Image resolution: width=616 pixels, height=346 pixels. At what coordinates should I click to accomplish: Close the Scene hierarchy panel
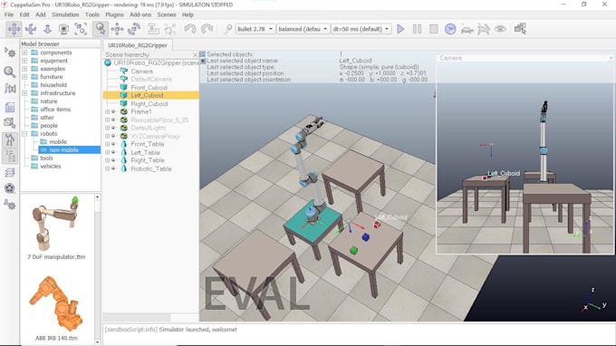point(195,54)
